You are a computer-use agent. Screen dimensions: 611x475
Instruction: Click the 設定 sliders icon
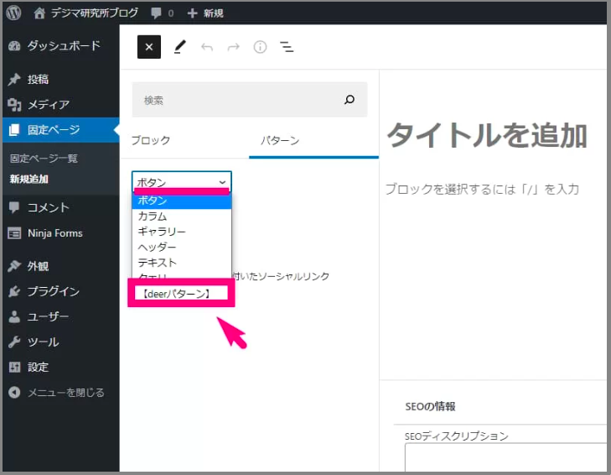click(14, 367)
